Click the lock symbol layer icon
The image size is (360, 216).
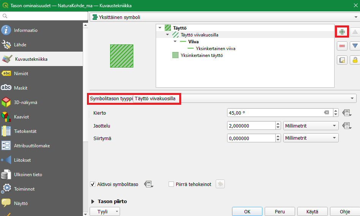pyautogui.click(x=355, y=60)
